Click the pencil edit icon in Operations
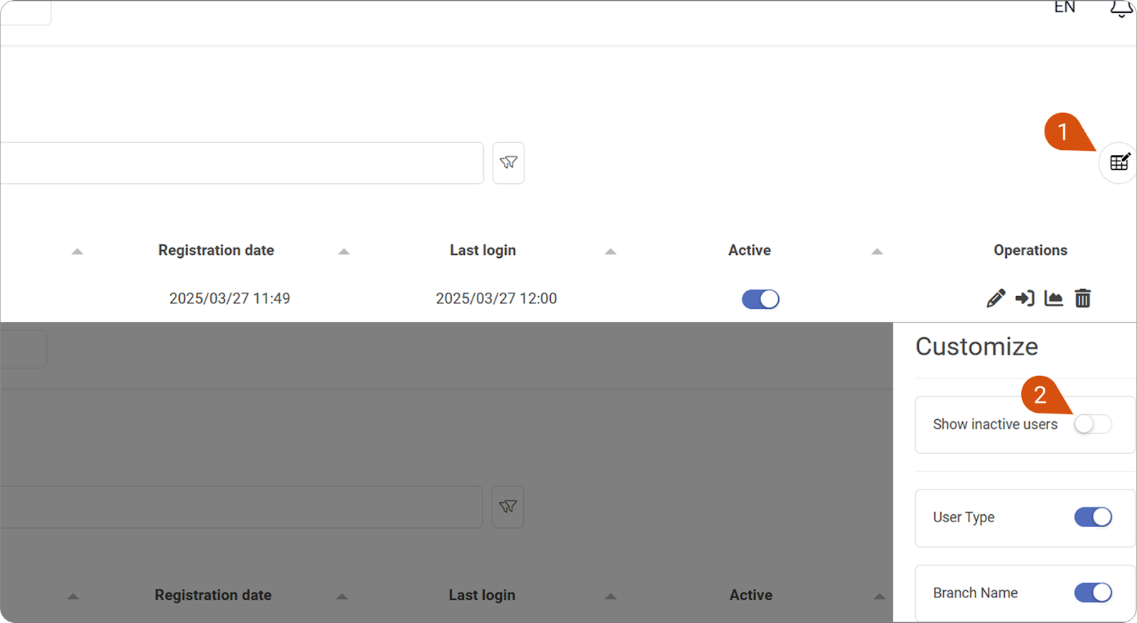The height and width of the screenshot is (623, 1137). point(996,298)
